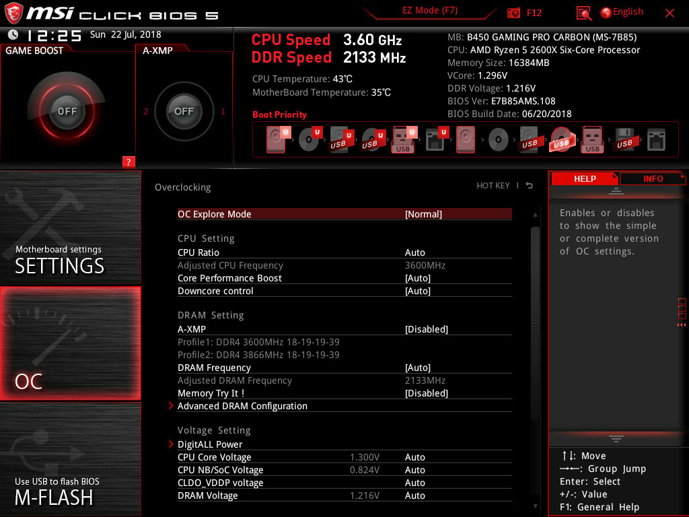This screenshot has height=517, width=689.
Task: Open the Game Boost switch dial
Action: point(67,112)
